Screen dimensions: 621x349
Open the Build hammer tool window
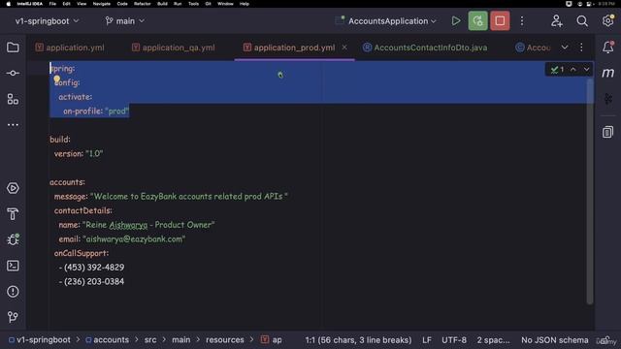coord(13,214)
